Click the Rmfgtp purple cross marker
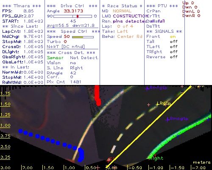 coord(147,88)
